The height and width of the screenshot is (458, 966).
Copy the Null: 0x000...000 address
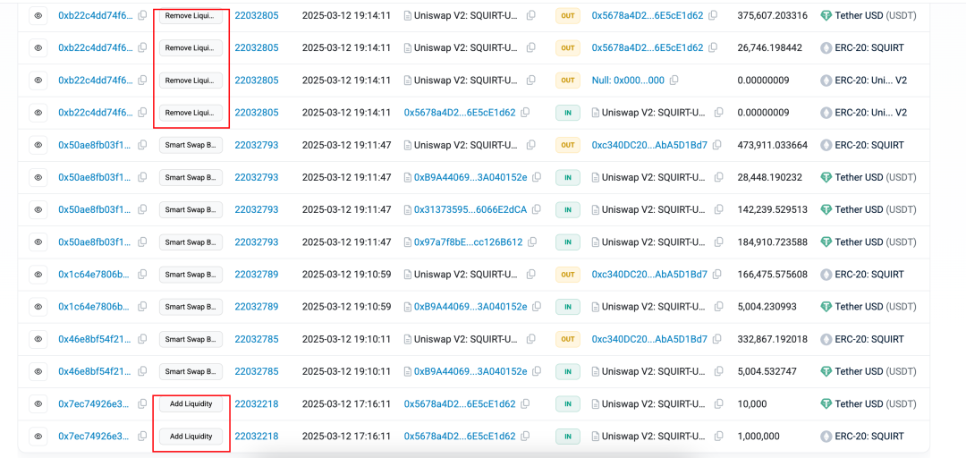pos(674,81)
